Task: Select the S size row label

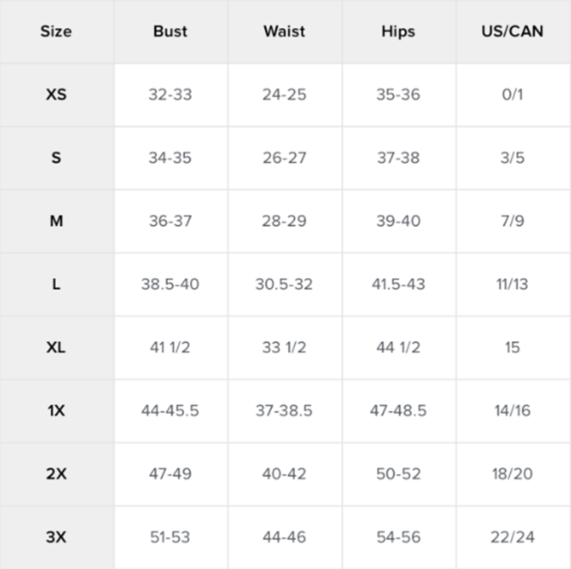Action: [x=56, y=158]
